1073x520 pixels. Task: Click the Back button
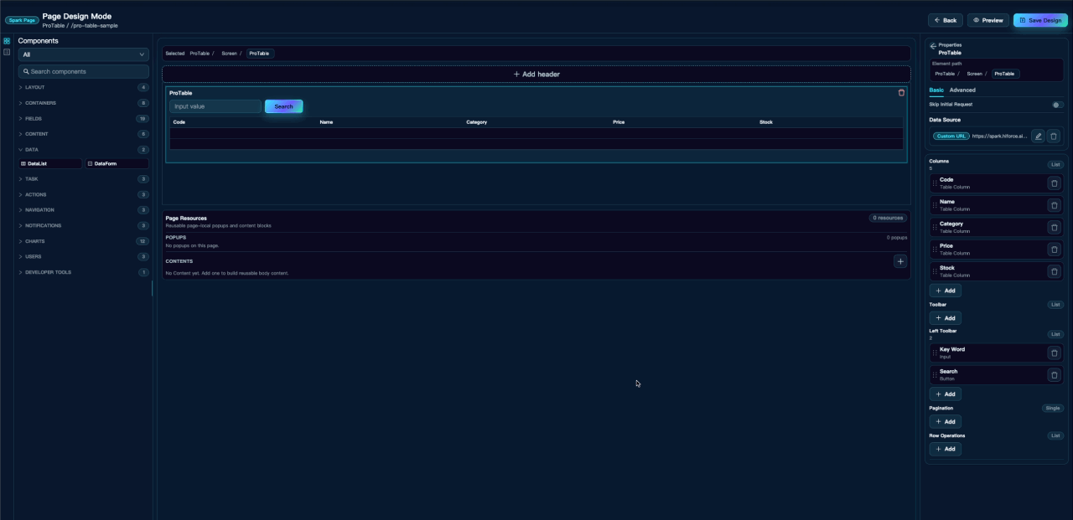pos(946,20)
